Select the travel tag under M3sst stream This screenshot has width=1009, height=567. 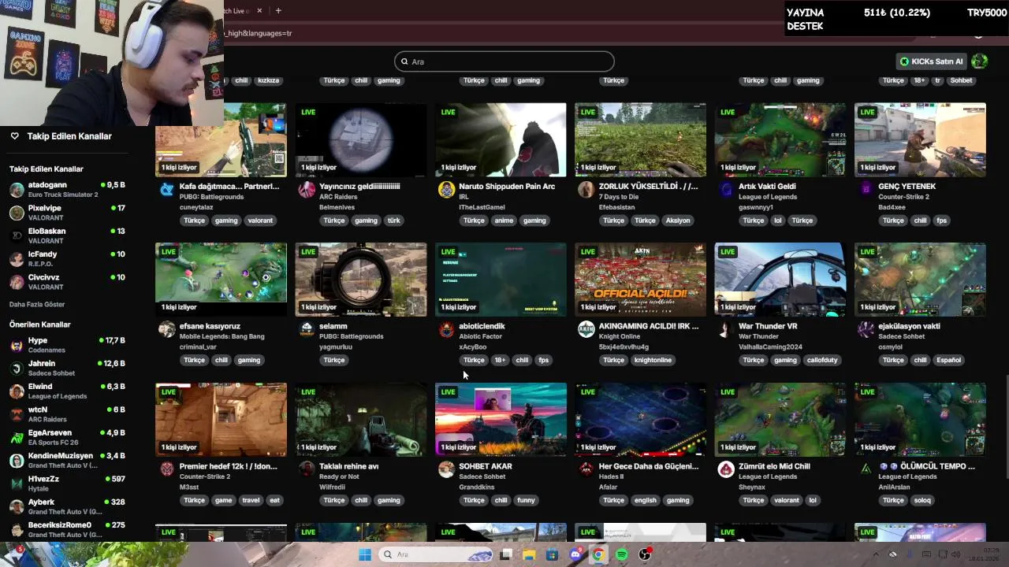251,500
